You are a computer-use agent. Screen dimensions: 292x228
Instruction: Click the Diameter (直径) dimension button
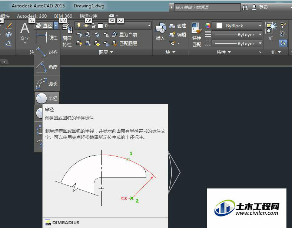pos(44,25)
